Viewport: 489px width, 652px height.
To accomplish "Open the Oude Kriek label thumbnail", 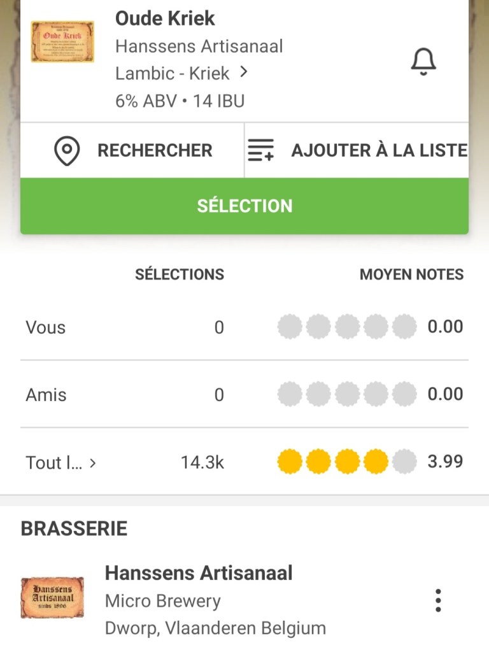I will pyautogui.click(x=62, y=42).
